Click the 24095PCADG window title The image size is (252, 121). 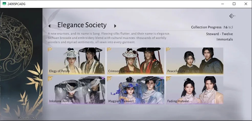point(16,4)
